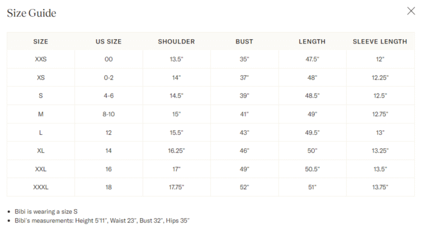
Task: Click the 43" bust measurement
Action: (x=244, y=133)
